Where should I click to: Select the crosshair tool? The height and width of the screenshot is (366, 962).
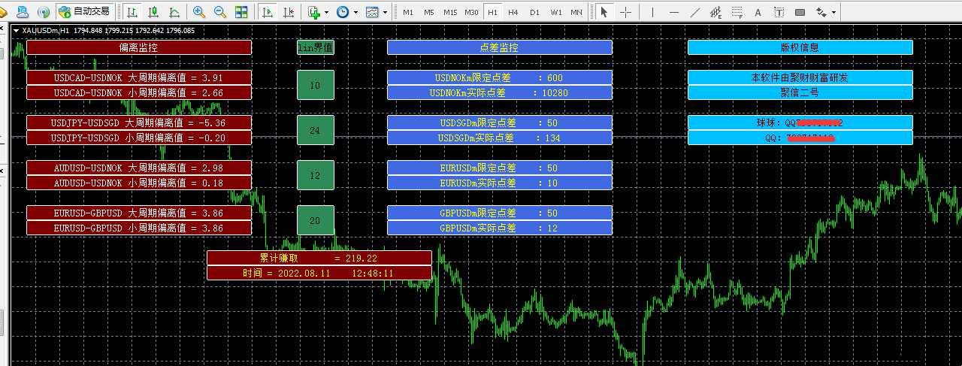click(625, 12)
